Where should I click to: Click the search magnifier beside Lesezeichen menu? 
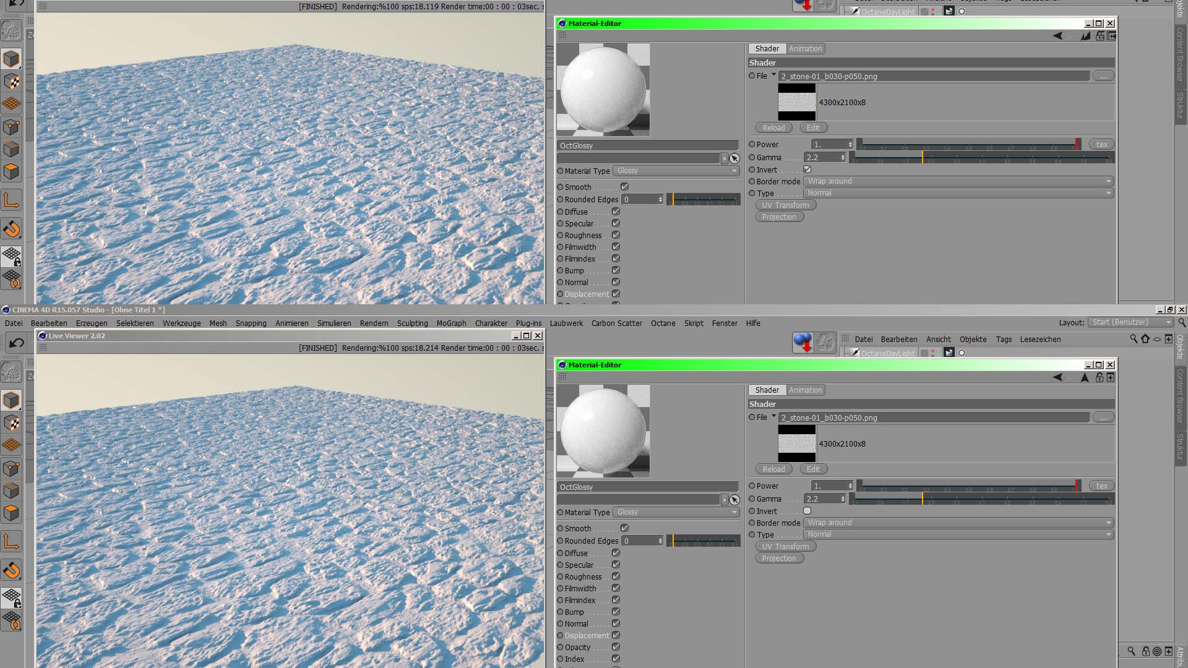[1134, 339]
